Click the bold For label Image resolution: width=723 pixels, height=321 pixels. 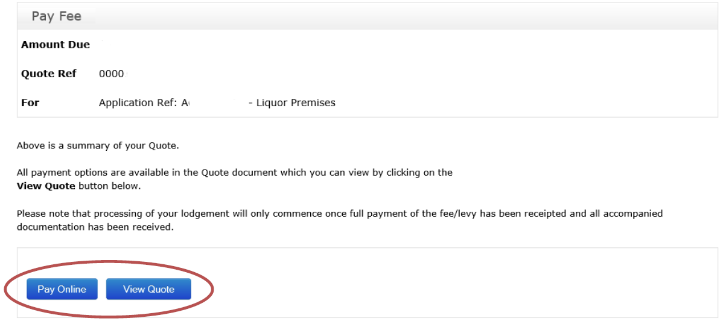[30, 103]
